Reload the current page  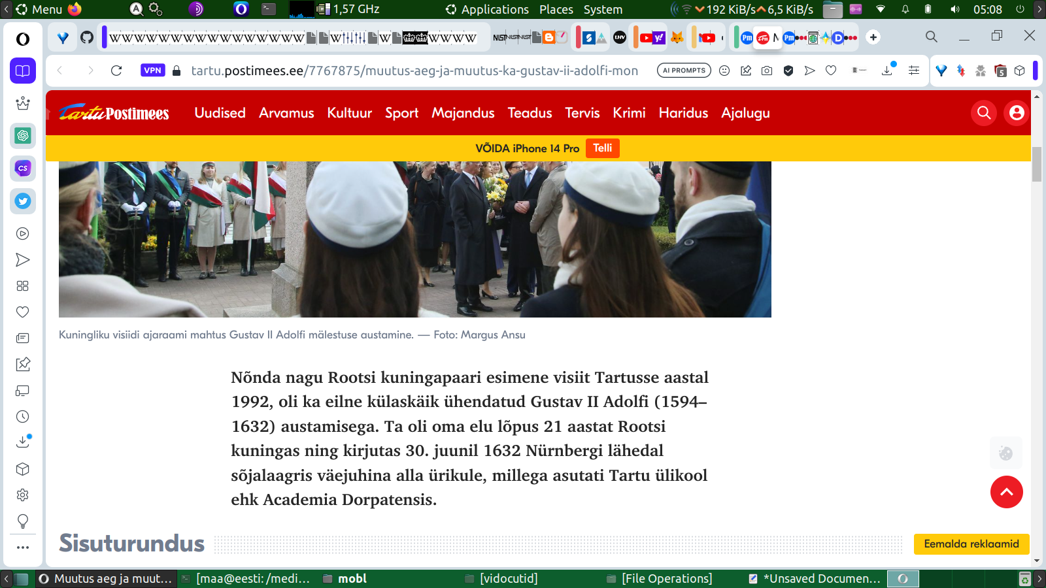pyautogui.click(x=116, y=71)
